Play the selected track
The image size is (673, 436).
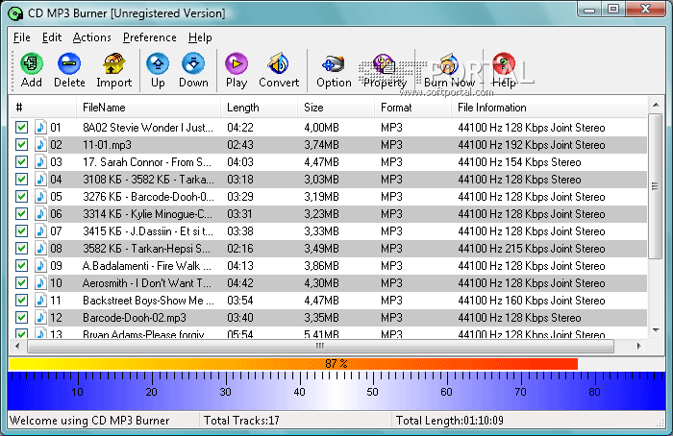tap(237, 67)
